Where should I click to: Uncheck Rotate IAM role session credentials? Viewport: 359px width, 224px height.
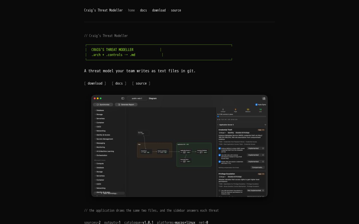coord(220,162)
